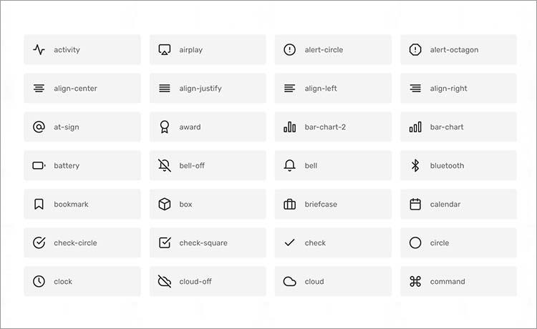The width and height of the screenshot is (537, 329).
Task: Click the alert-circle icon
Action: [289, 50]
